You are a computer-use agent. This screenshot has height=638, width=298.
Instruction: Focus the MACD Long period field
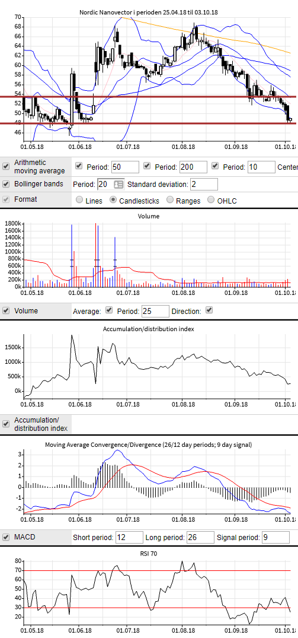pyautogui.click(x=200, y=538)
